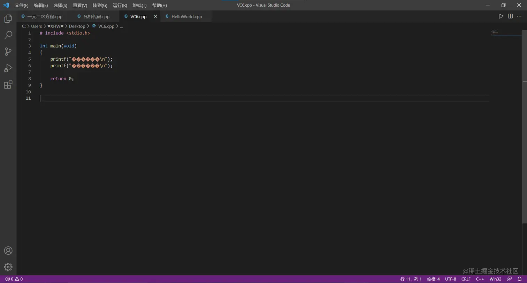Click 'printf' on line 6

58,66
